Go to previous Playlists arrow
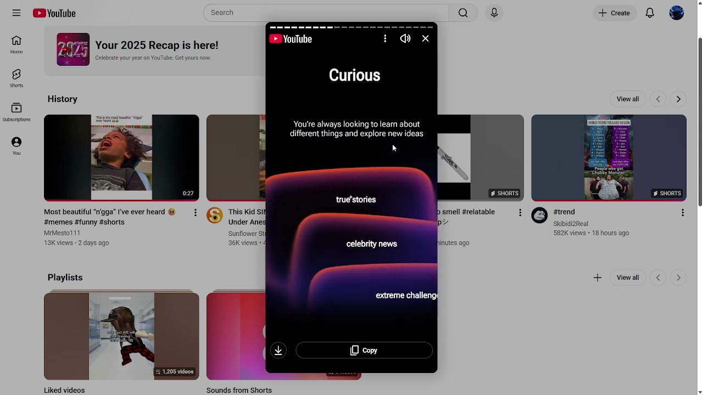703x395 pixels. 658,278
